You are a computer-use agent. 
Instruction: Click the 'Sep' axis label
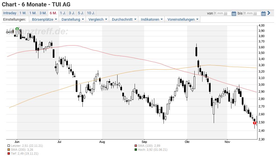144,142
